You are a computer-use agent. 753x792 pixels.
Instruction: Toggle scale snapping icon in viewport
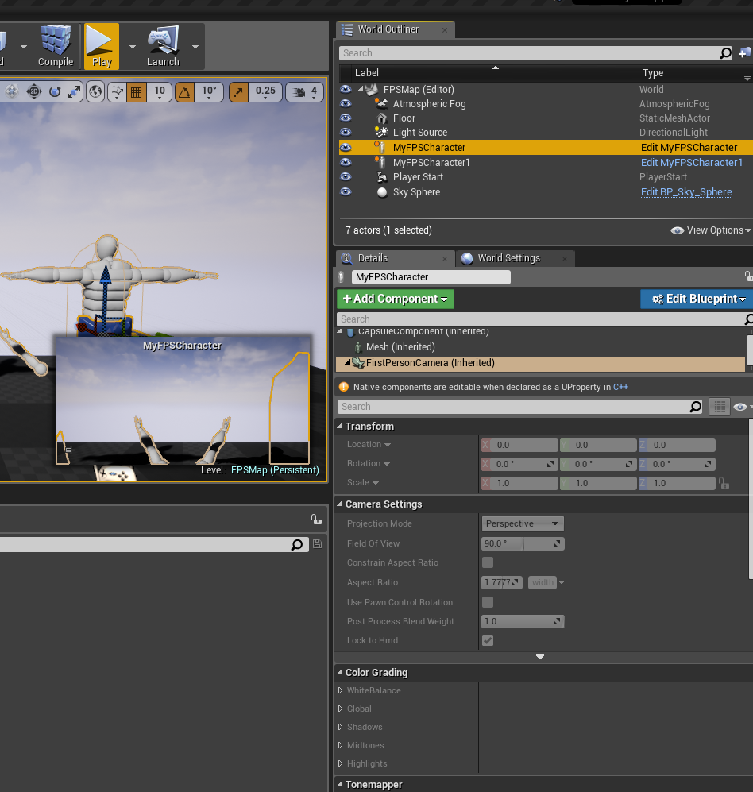[x=238, y=91]
